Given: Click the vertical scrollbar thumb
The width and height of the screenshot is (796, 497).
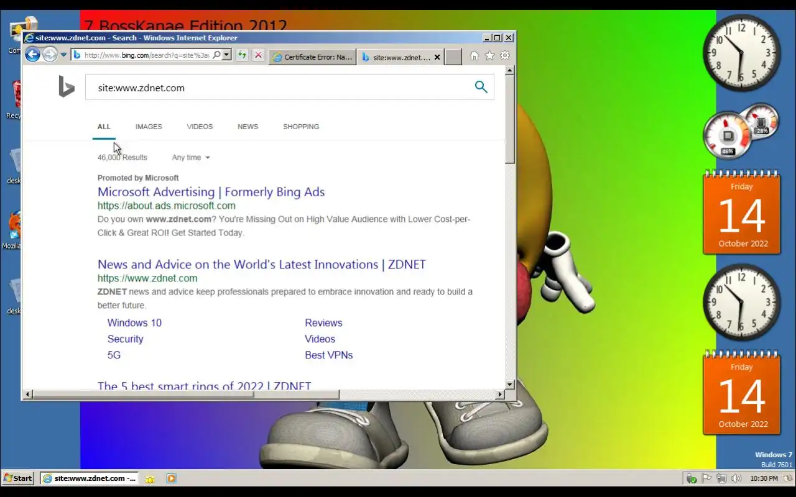Looking at the screenshot, I should (x=510, y=119).
